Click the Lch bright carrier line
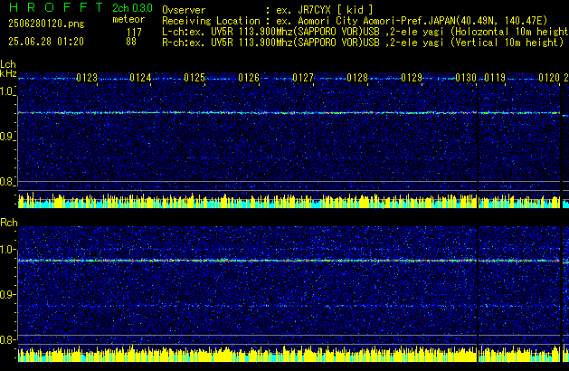Image resolution: width=569 pixels, height=371 pixels. click(x=289, y=113)
